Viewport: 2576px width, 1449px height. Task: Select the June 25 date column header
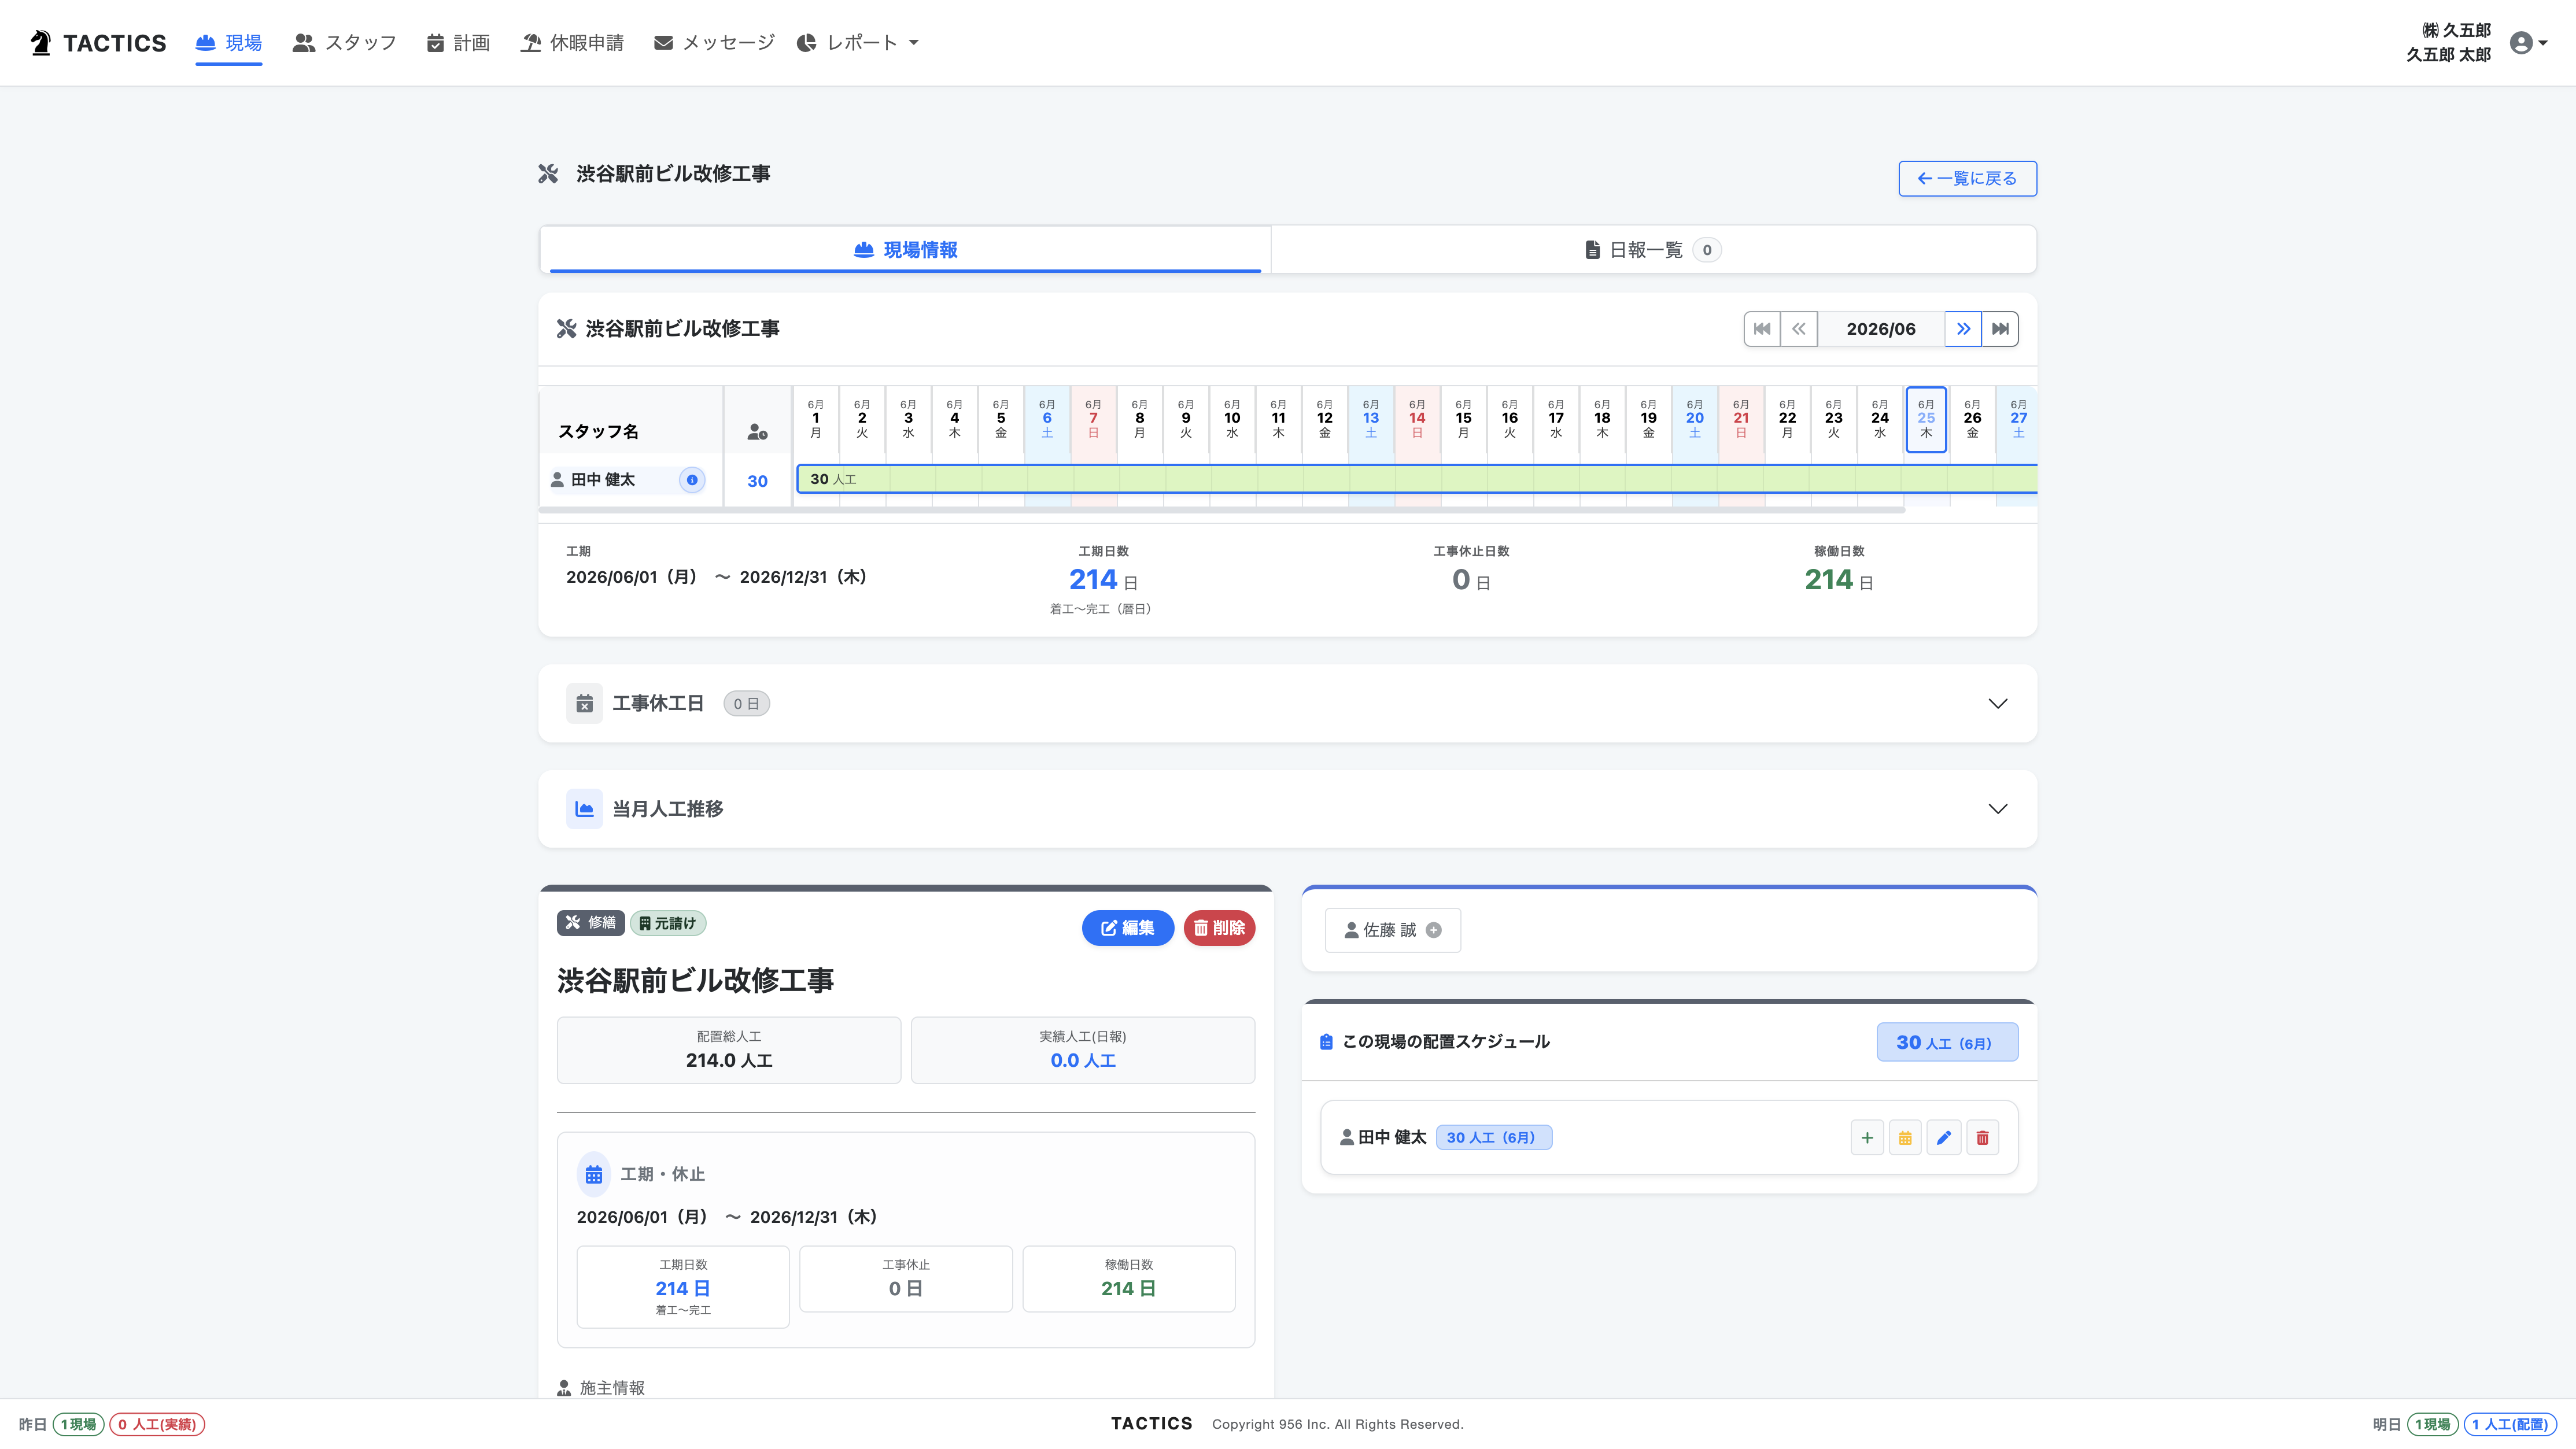[x=1926, y=419]
